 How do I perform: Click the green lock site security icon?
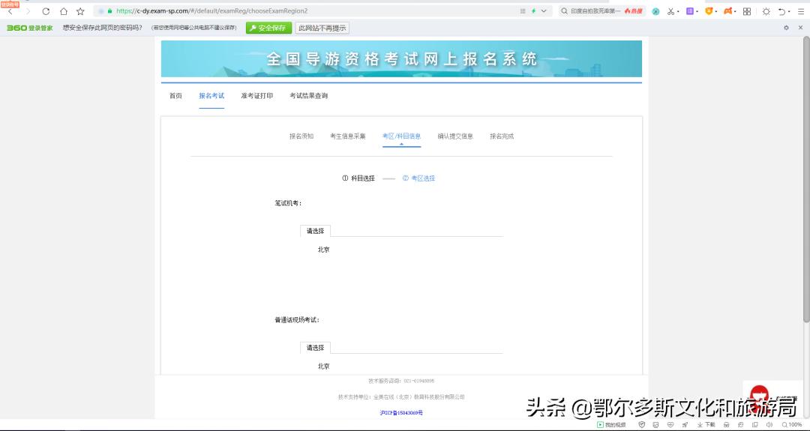[109, 10]
